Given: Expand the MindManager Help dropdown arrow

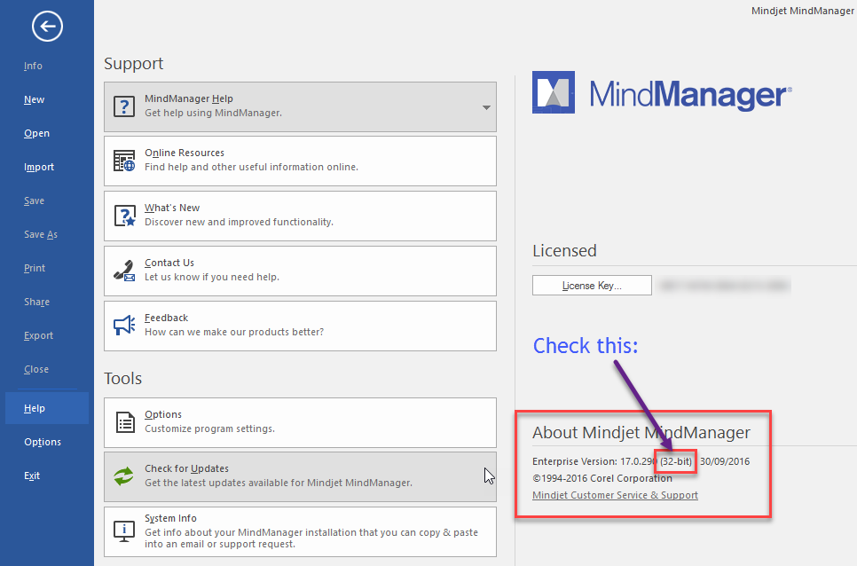Looking at the screenshot, I should point(486,107).
